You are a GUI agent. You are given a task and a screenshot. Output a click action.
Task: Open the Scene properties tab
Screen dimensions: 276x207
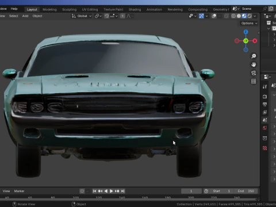pyautogui.click(x=265, y=120)
